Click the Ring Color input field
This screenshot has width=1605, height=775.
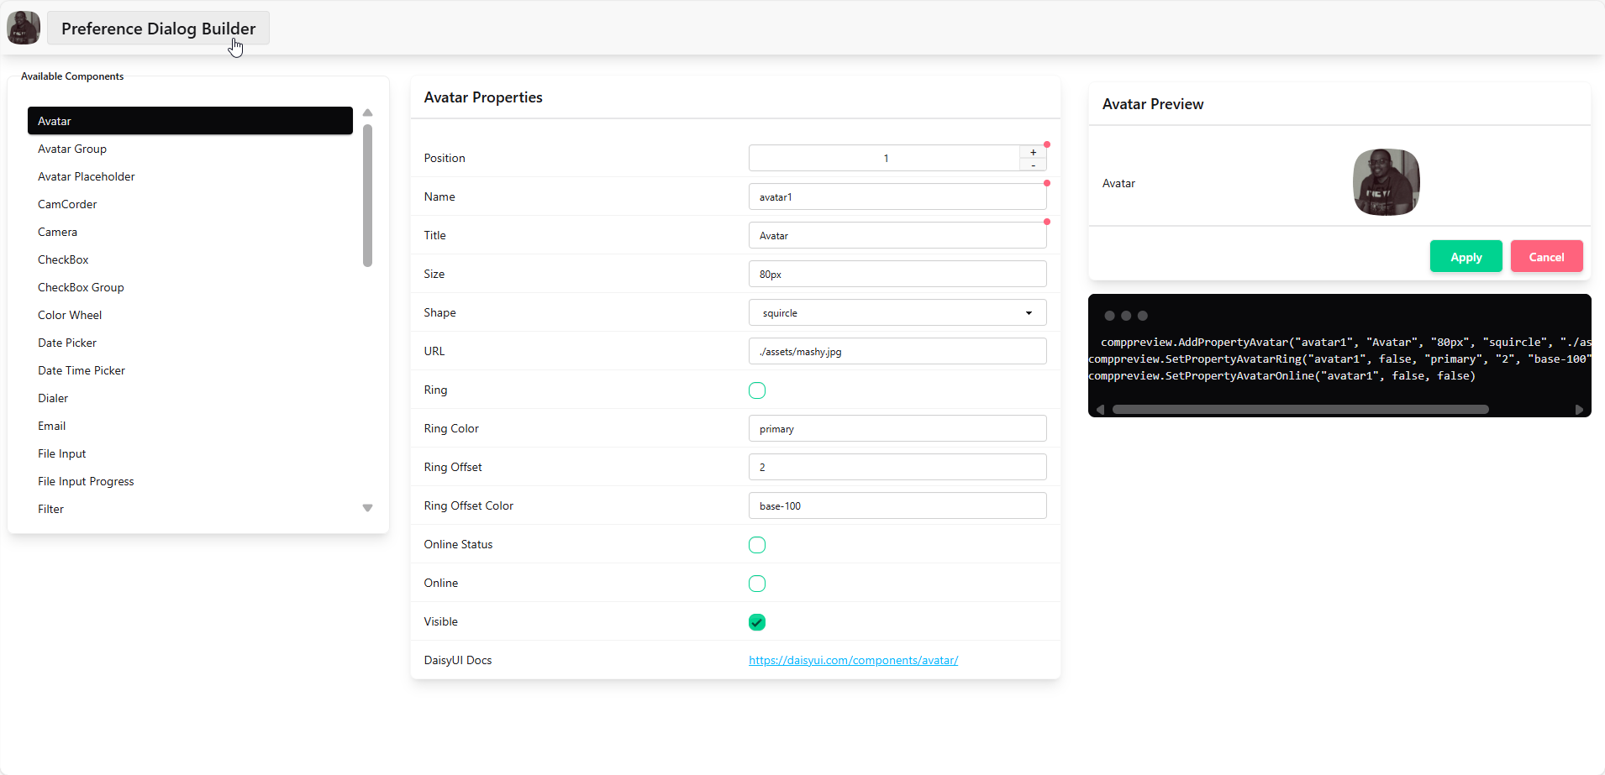[897, 428]
